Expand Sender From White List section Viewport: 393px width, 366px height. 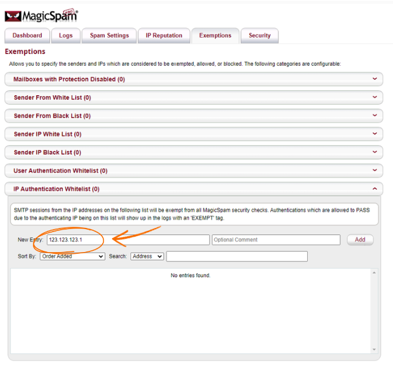click(x=193, y=98)
